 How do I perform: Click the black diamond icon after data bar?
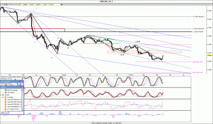click(x=62, y=4)
